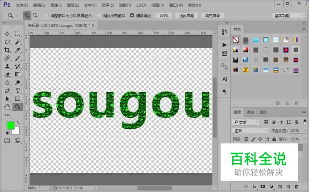This screenshot has width=309, height=192.
Task: Select the Healing Brush tool
Action: [7, 58]
